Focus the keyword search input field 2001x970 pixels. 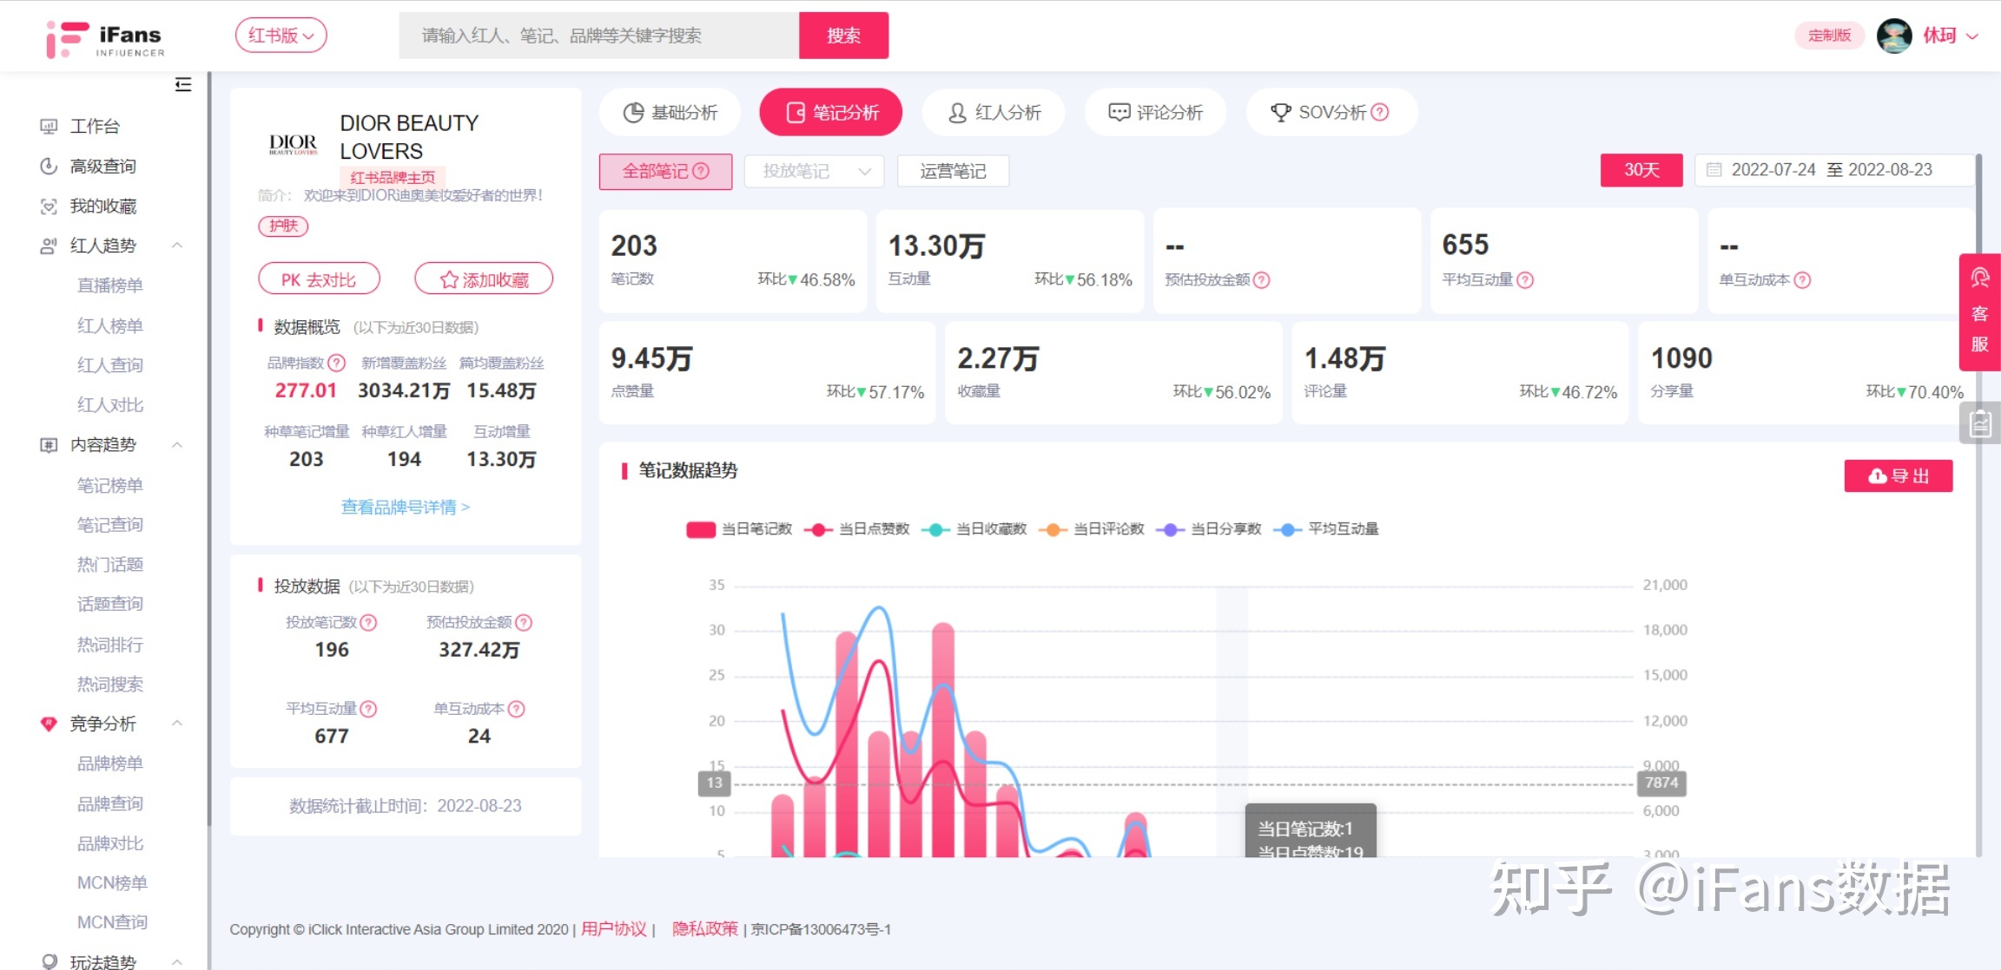click(599, 36)
